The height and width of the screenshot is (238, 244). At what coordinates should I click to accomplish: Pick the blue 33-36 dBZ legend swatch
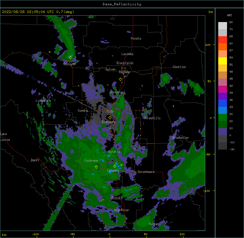tap(222, 103)
